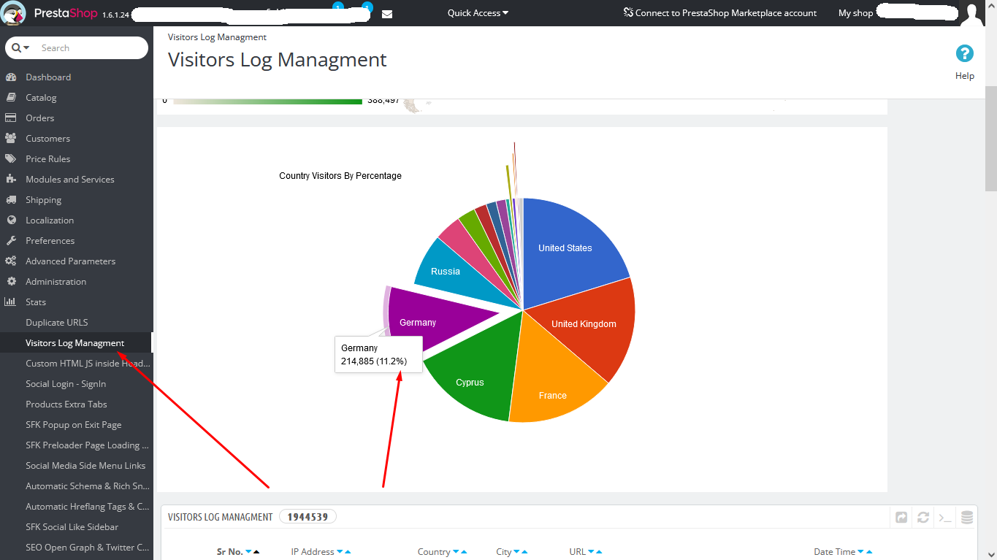Screen dimensions: 997x560
Task: Open Custom HTML JS inside Head menu item
Action: (88, 364)
